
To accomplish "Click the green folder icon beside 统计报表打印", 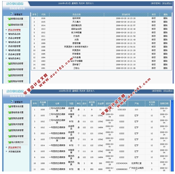I will (x=9, y=142).
